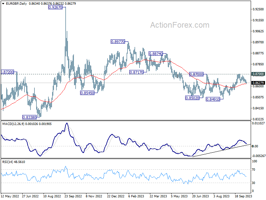
Task: Click the 12 May 2022 date label
Action: point(10,196)
